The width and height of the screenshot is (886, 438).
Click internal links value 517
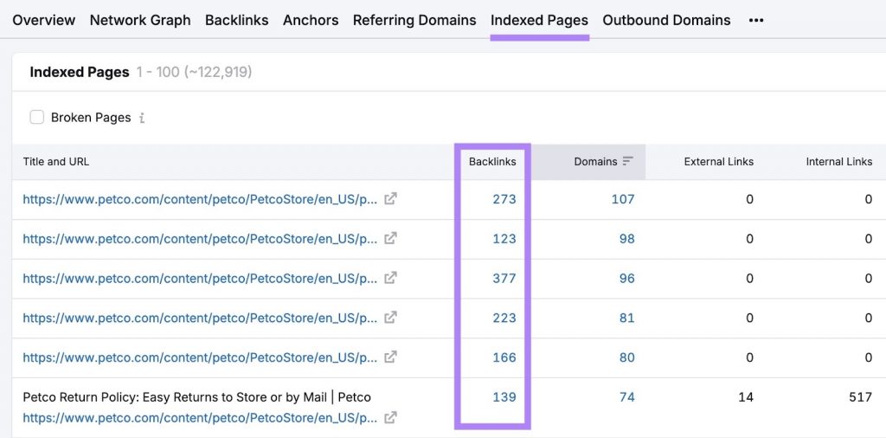coord(861,396)
